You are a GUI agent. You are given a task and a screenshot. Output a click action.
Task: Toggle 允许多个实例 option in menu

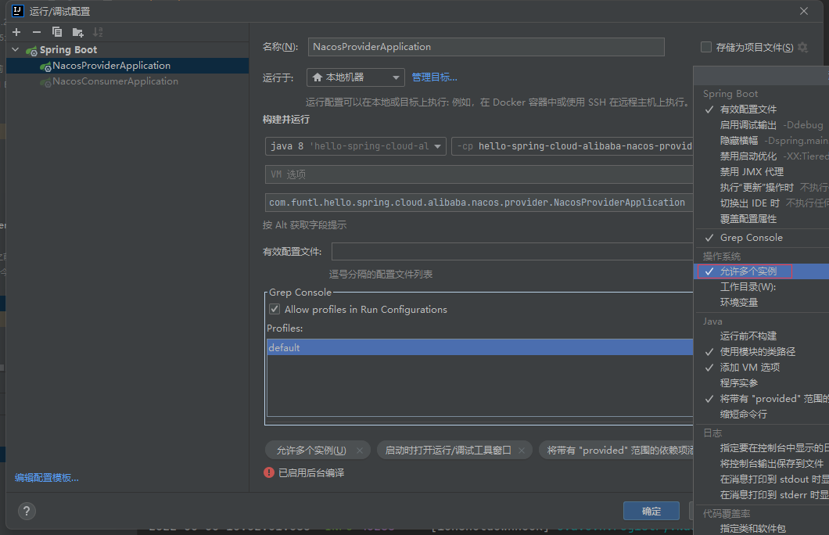[x=761, y=271]
